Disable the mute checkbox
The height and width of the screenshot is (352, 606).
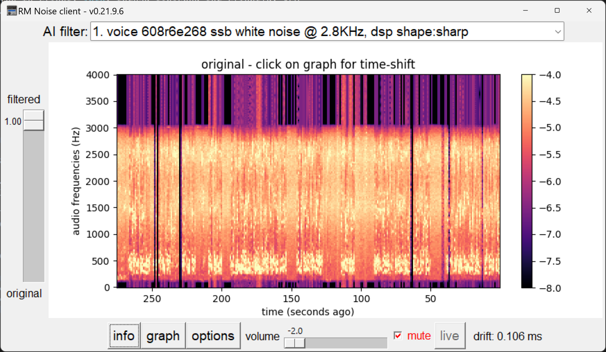click(x=398, y=335)
